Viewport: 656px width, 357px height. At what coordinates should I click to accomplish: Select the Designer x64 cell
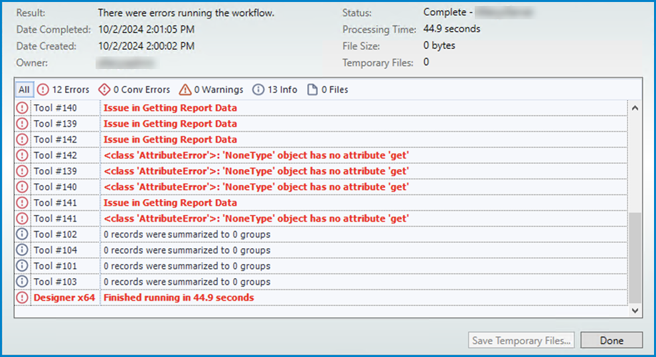point(64,298)
